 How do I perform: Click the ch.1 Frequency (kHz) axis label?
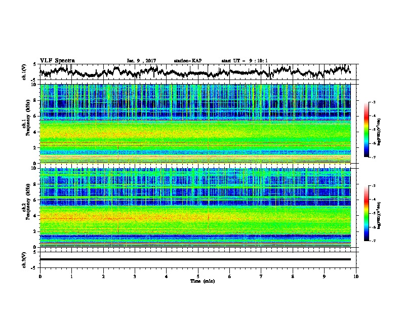pos(26,118)
